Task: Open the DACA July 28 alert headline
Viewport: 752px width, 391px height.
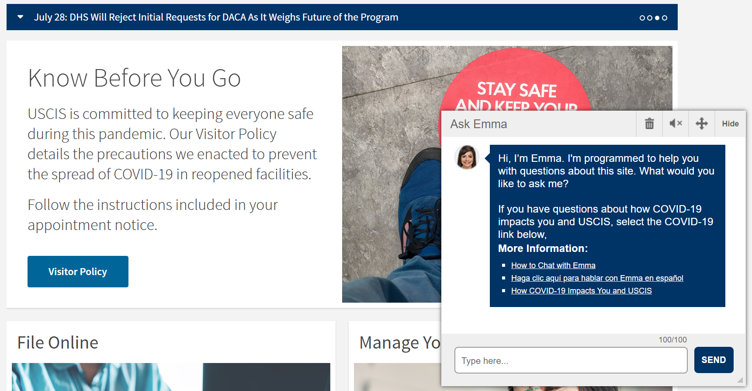Action: pyautogui.click(x=216, y=17)
